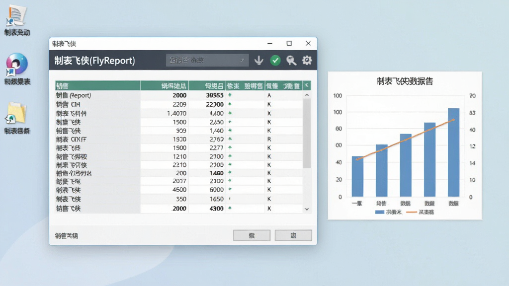The width and height of the screenshot is (509, 286).
Task: Click the value "909" in the table
Action: pyautogui.click(x=181, y=131)
